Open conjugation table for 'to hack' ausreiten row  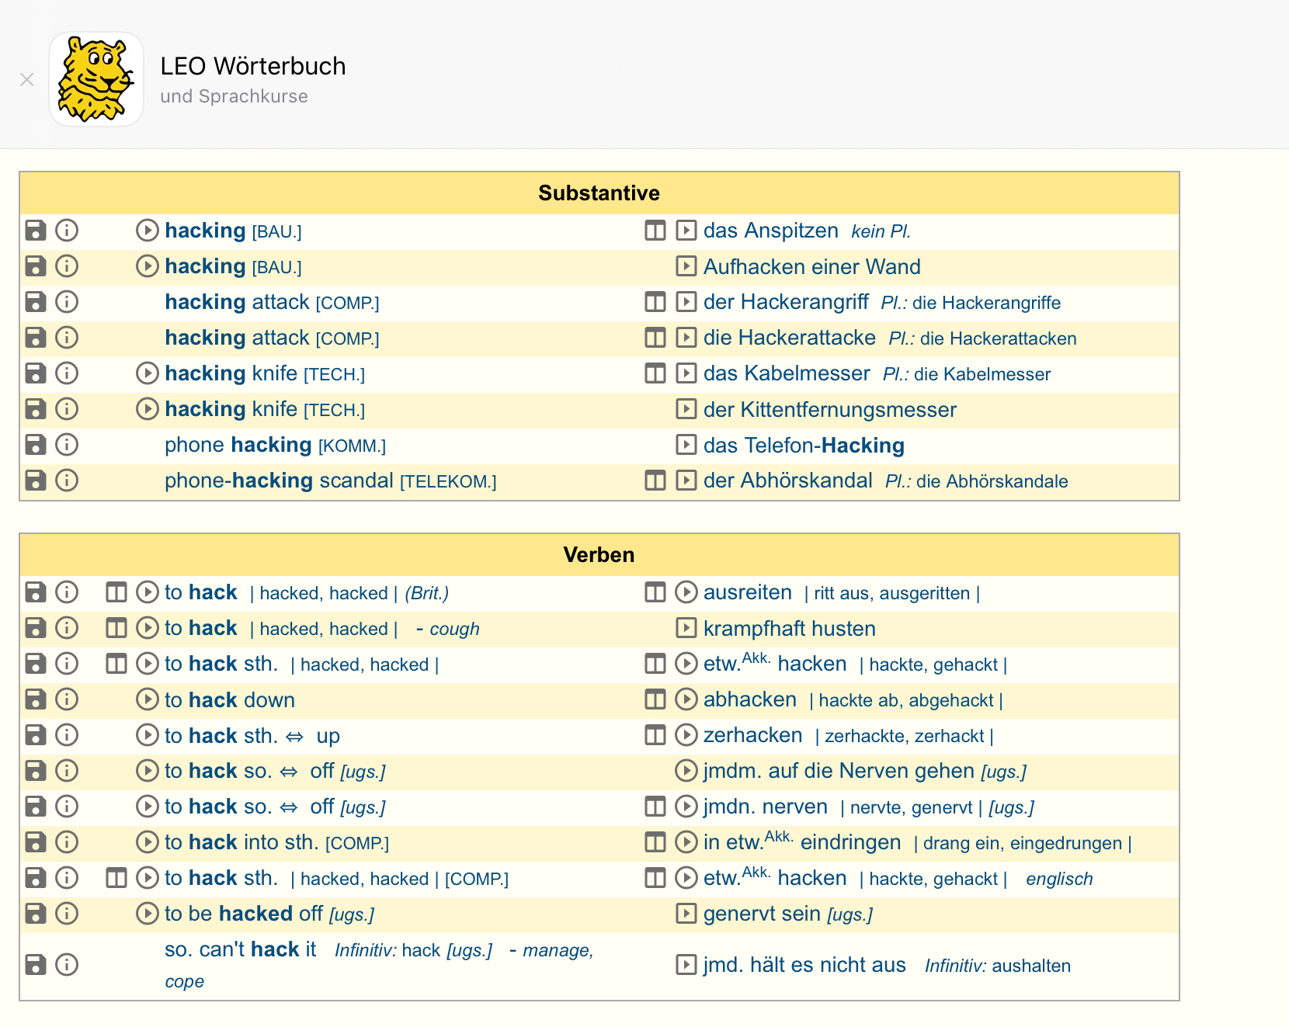tap(116, 592)
